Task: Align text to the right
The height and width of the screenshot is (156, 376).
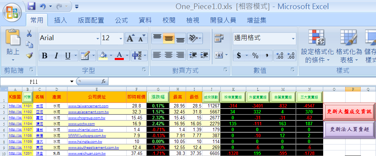Action: coord(180,55)
